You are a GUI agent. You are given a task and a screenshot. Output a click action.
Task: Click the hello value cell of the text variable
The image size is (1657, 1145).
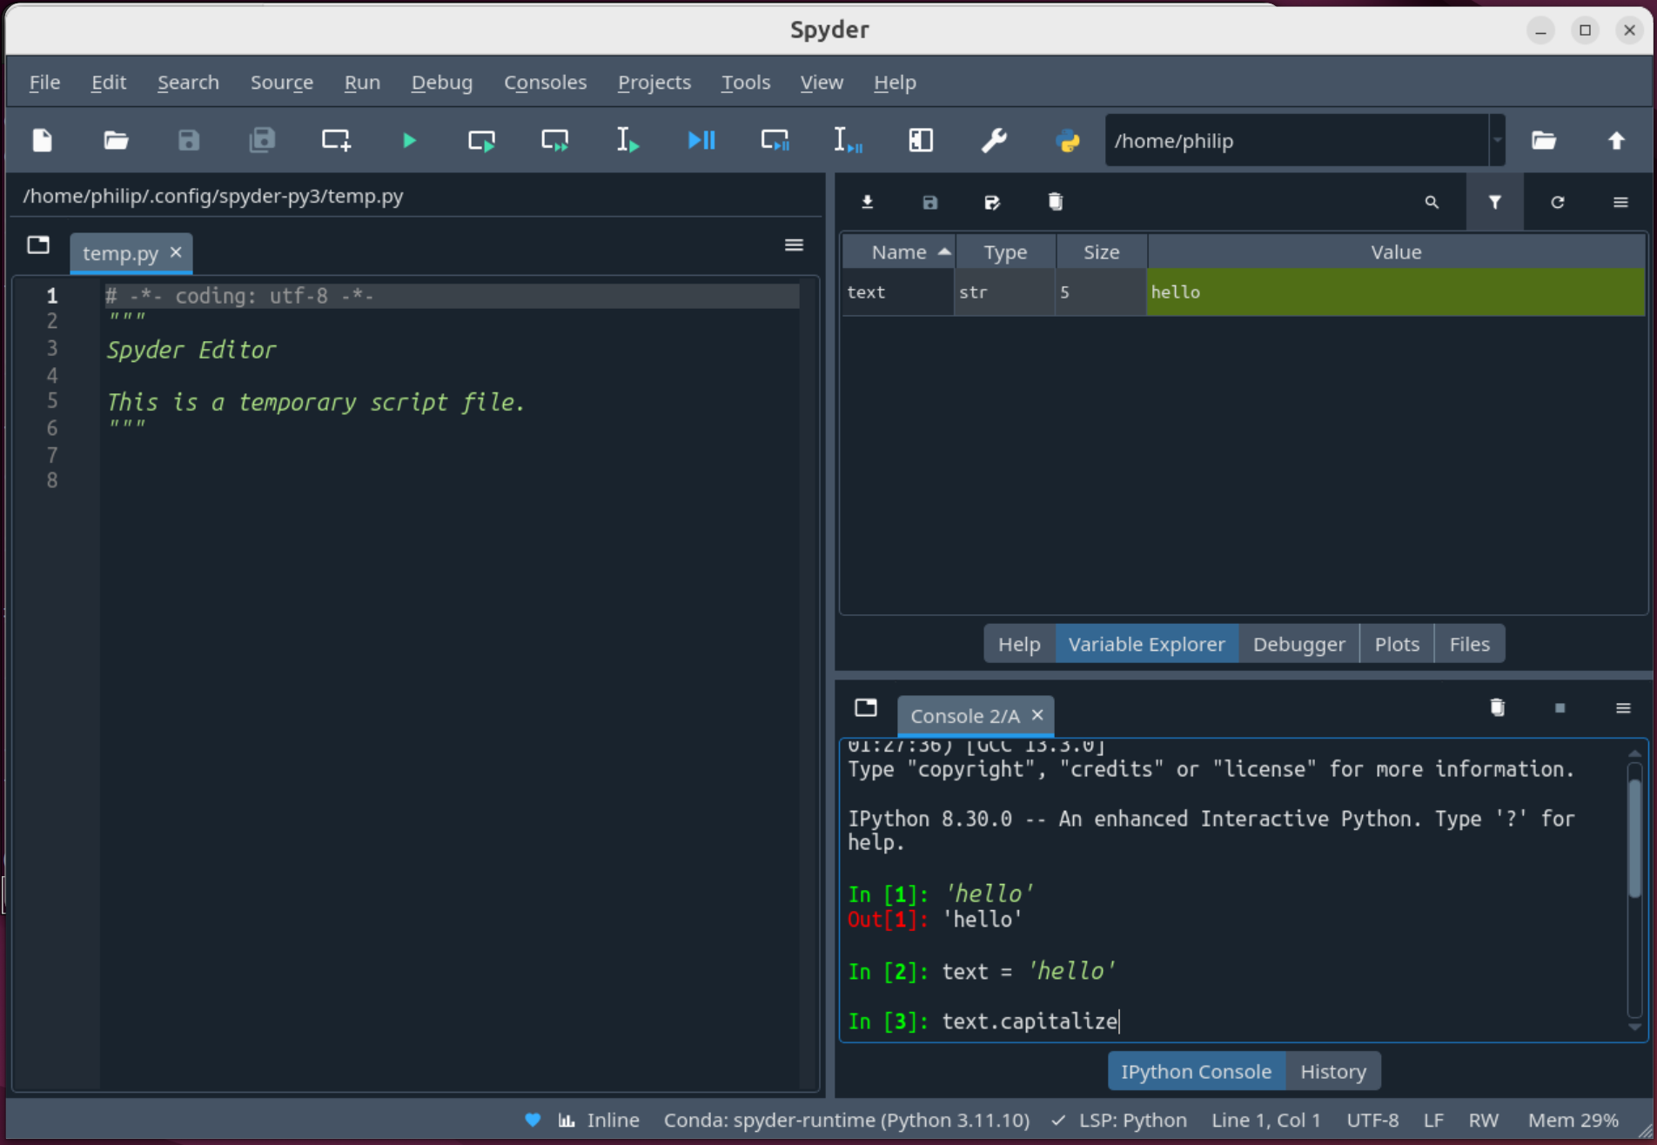click(x=1396, y=292)
